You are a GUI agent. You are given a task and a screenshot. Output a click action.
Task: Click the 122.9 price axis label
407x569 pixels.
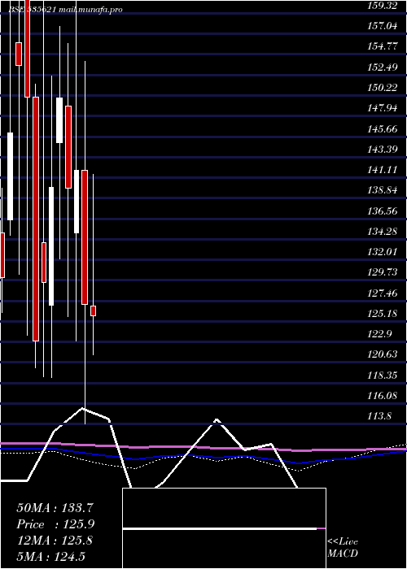(x=380, y=334)
